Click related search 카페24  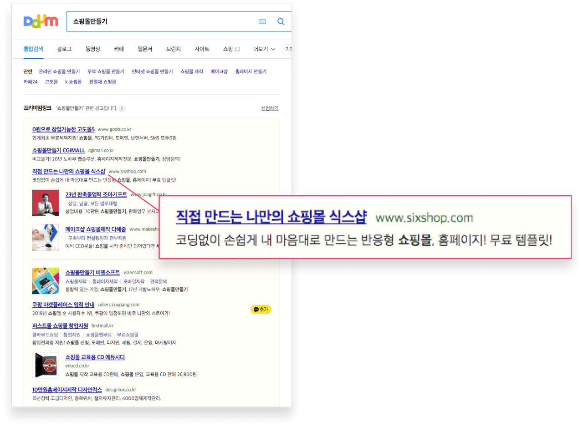[x=31, y=82]
